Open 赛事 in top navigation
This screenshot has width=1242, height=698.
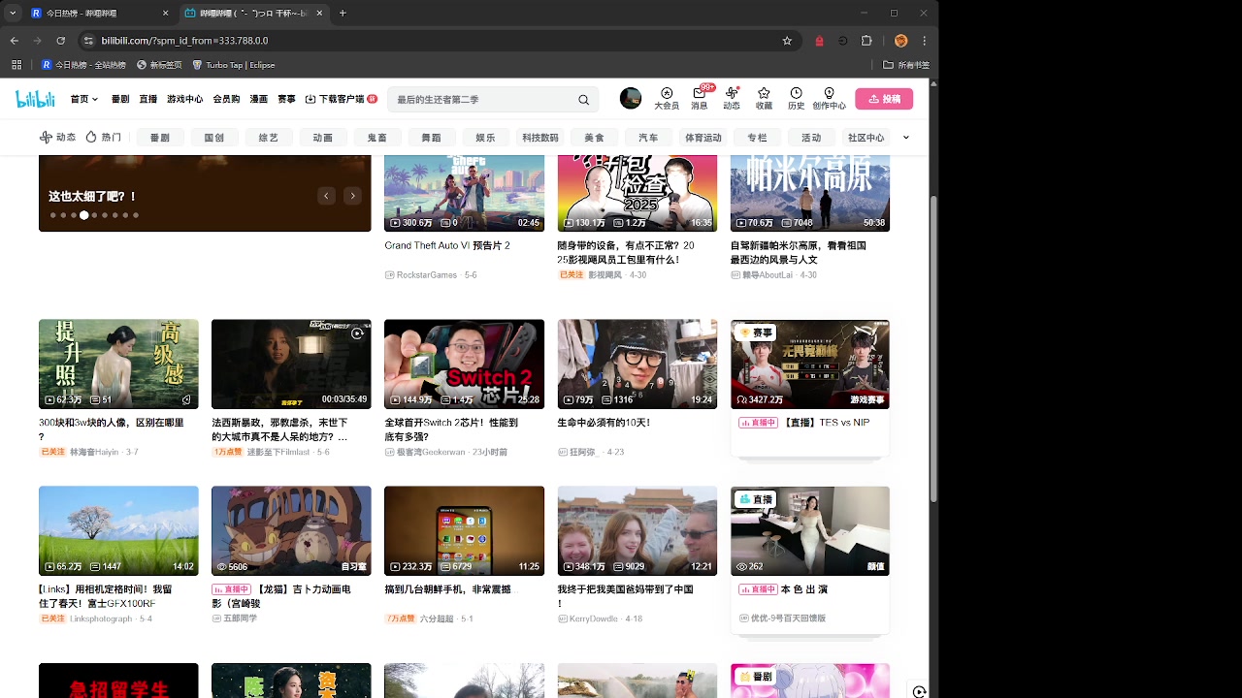pos(286,99)
